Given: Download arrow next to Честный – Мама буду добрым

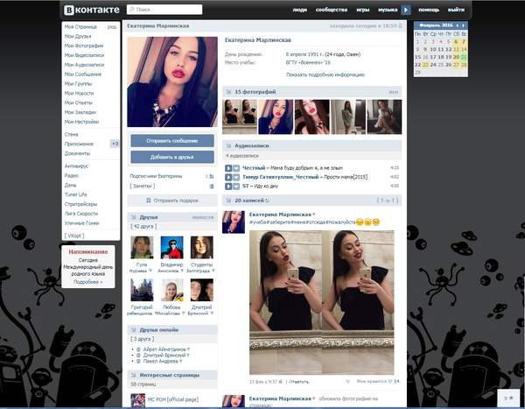Looking at the screenshot, I should click(x=236, y=168).
